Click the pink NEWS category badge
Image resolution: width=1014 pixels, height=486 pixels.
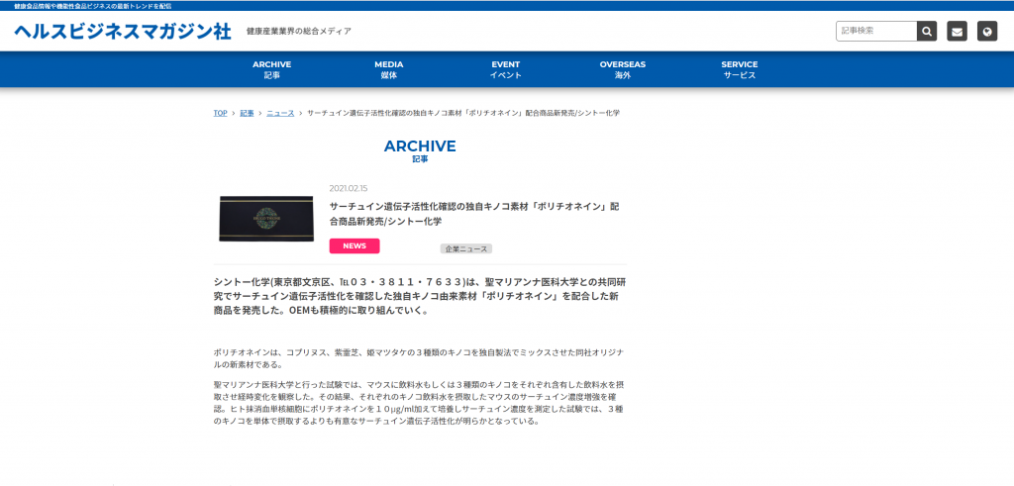click(355, 246)
